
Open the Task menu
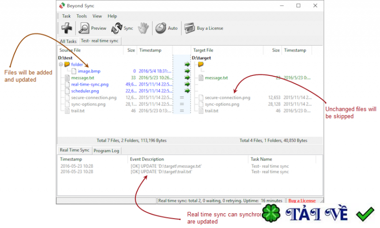click(66, 16)
